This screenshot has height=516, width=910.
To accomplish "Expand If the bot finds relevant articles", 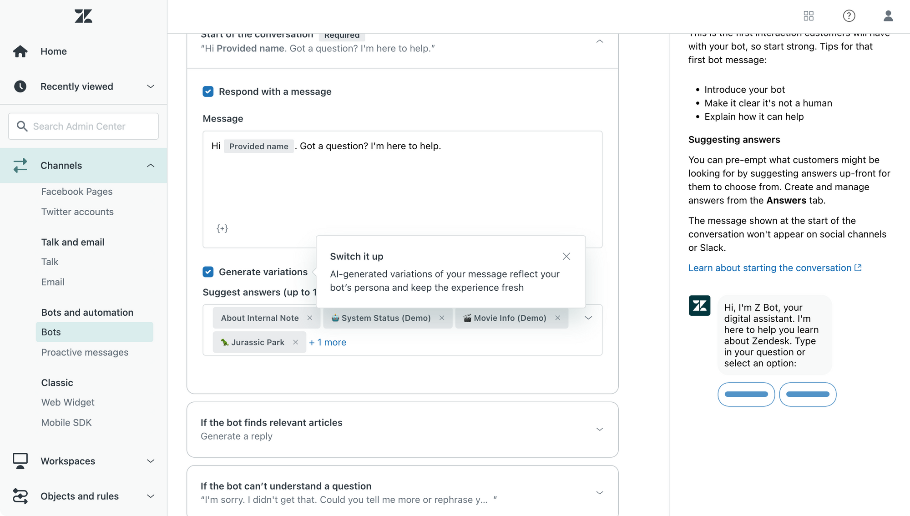I will (x=599, y=429).
